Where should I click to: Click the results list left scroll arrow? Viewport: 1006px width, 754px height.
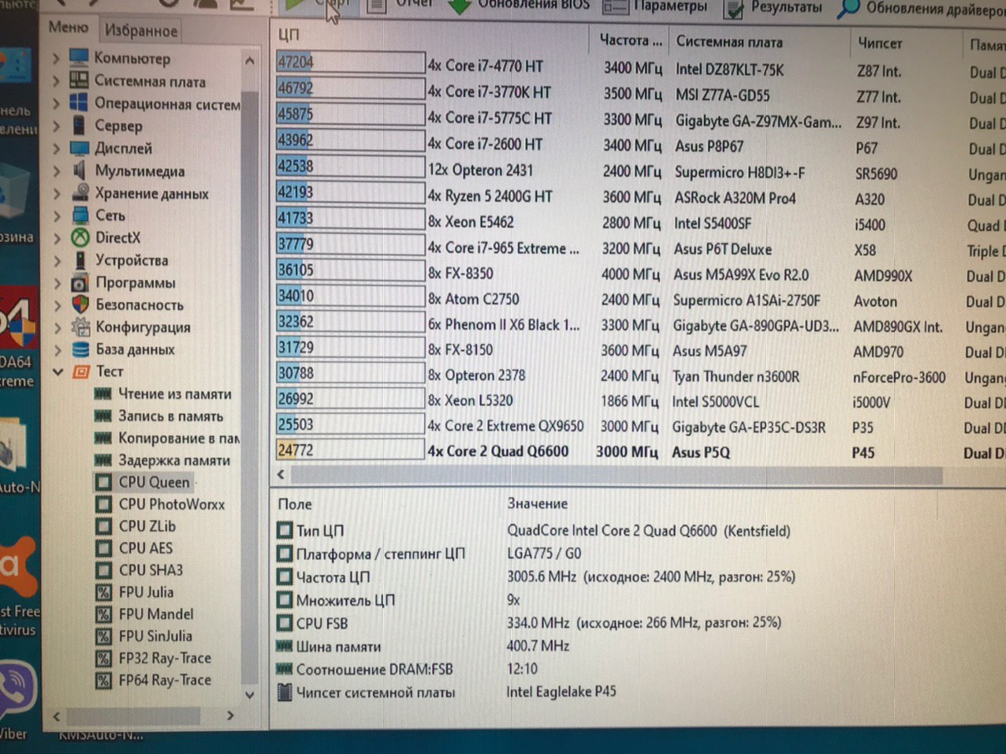point(281,474)
